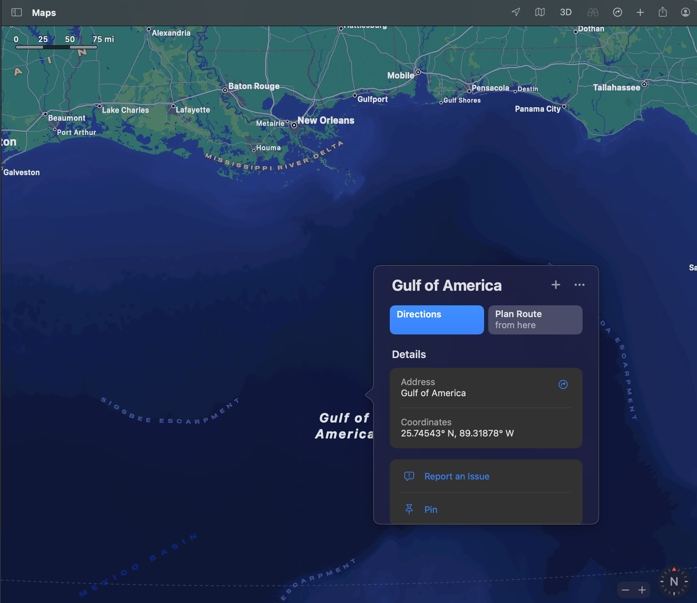Click the Mobile city label
This screenshot has height=603, width=697.
click(x=401, y=75)
